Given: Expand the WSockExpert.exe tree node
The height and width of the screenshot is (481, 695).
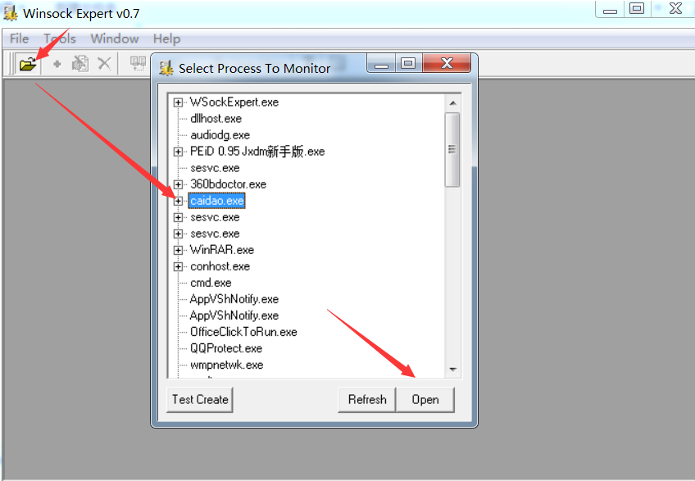Looking at the screenshot, I should [178, 102].
